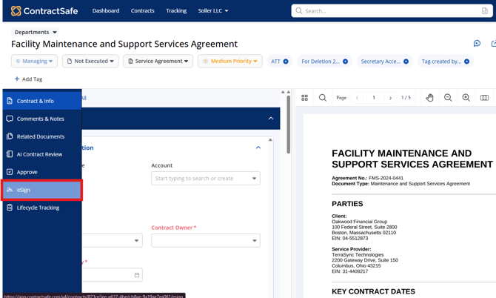Open Lifecycle Tracking section
The image size is (496, 298).
pyautogui.click(x=42, y=208)
